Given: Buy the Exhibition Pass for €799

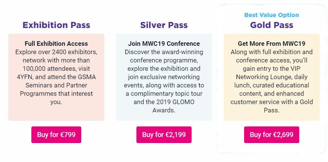Looking at the screenshot, I should [x=56, y=134].
